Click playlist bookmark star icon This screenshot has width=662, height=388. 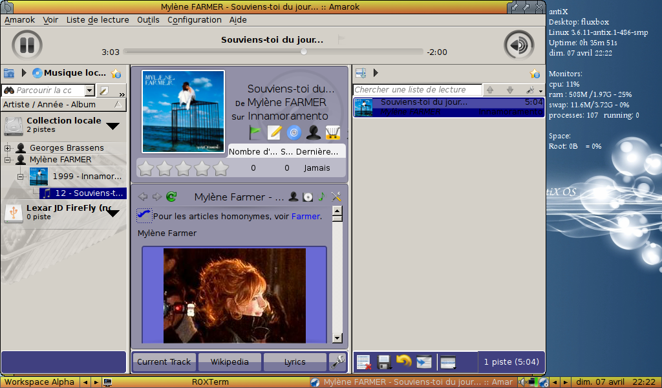pos(535,74)
